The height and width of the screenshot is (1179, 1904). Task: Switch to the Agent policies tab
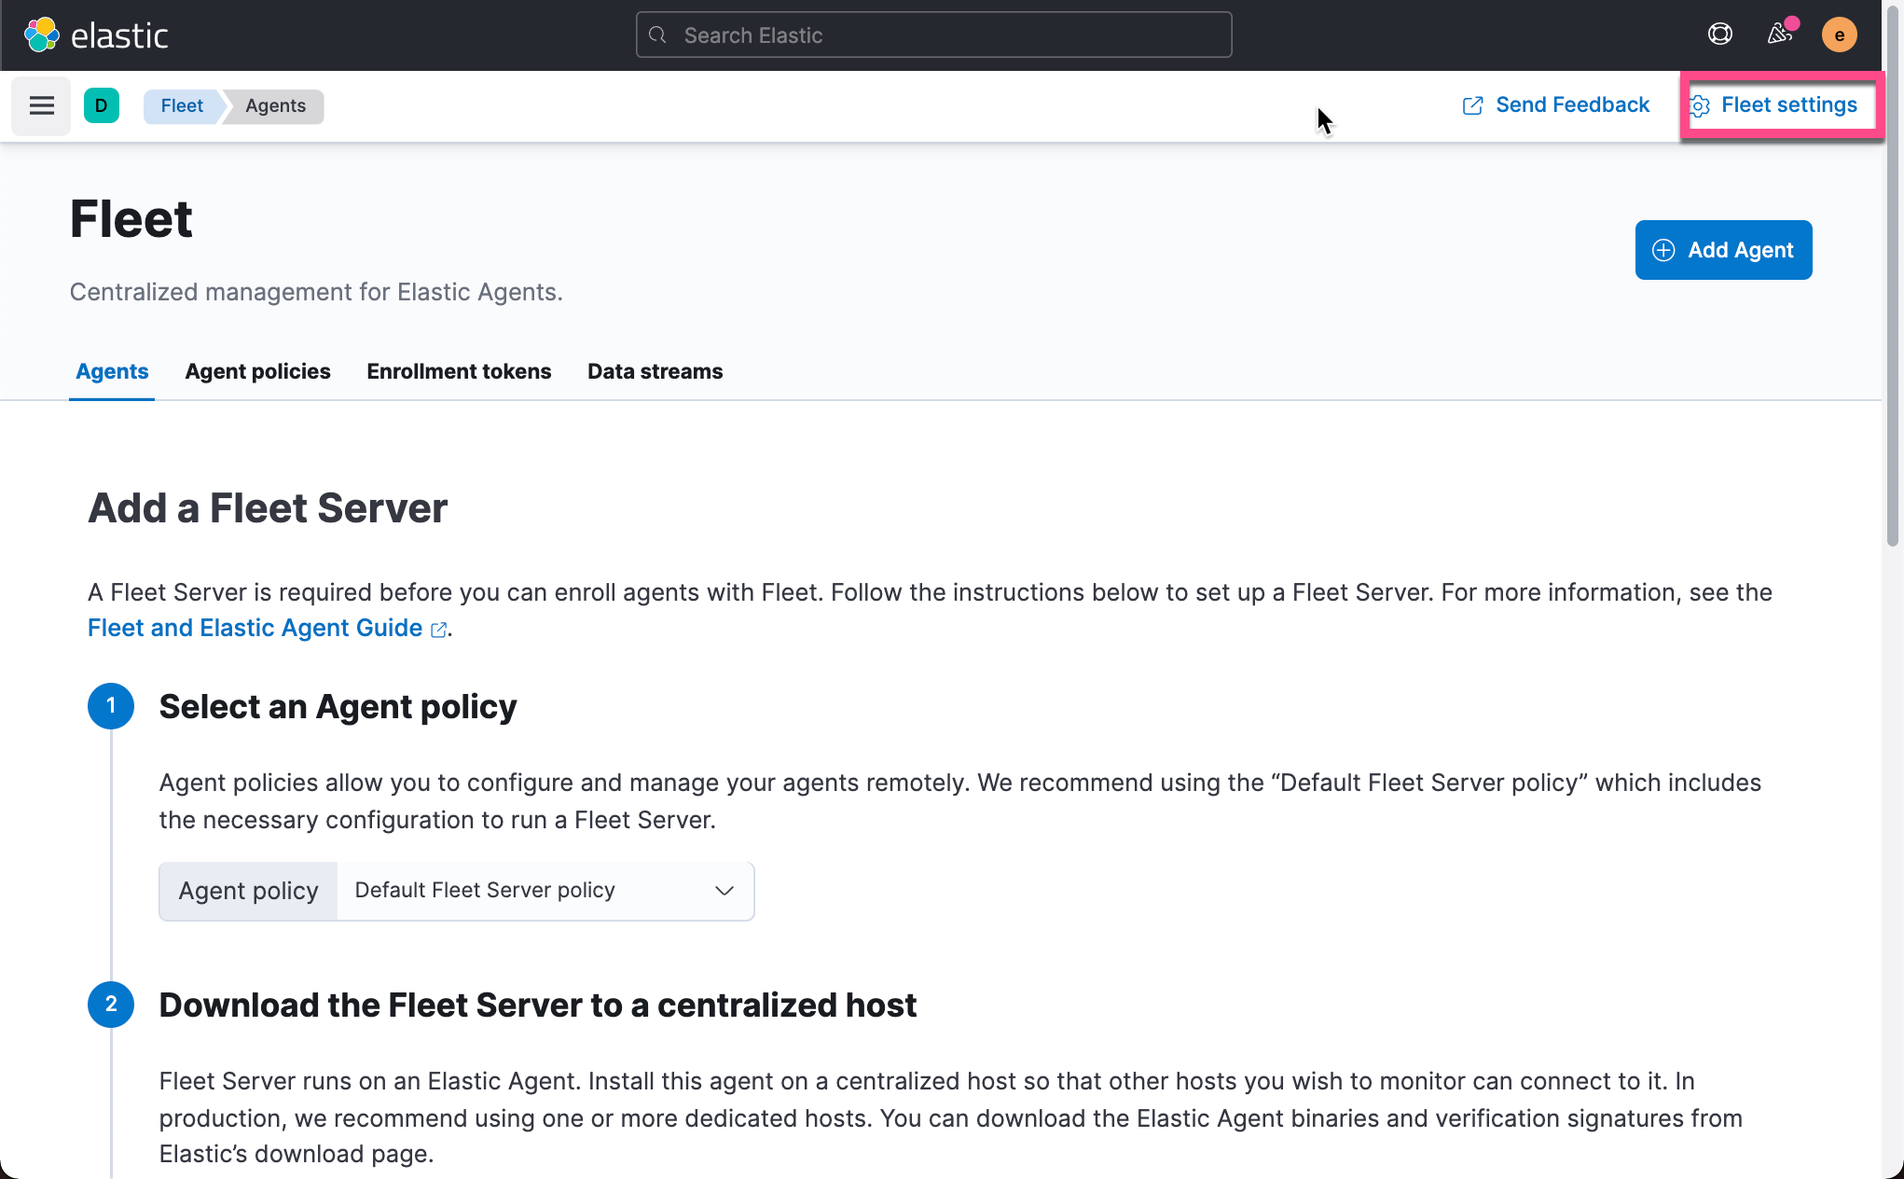pos(257,371)
